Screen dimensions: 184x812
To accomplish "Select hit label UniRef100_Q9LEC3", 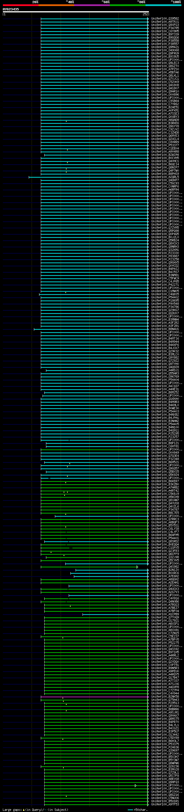I will [x=165, y=63].
